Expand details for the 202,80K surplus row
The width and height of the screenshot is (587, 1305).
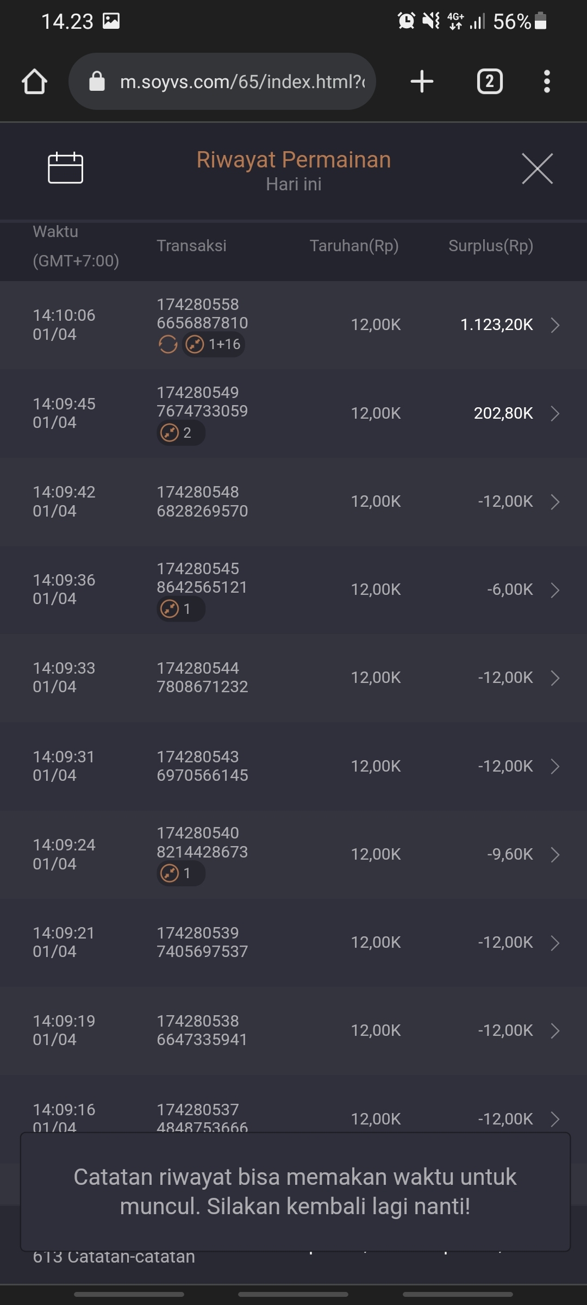[x=555, y=414]
